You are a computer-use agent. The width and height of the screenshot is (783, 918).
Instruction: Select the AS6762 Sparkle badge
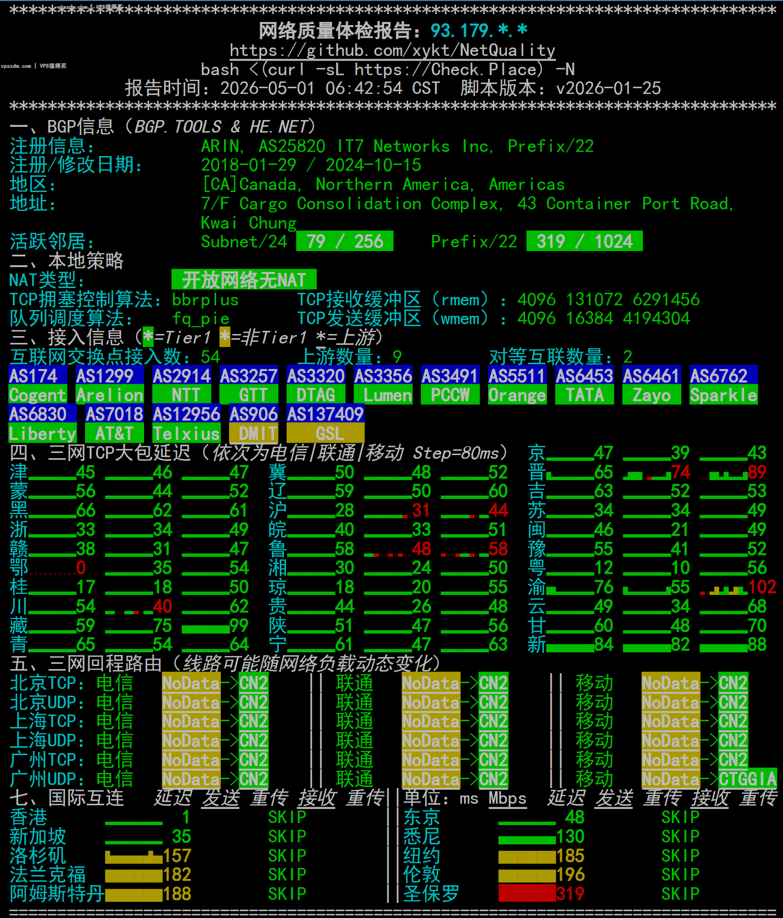(x=723, y=385)
